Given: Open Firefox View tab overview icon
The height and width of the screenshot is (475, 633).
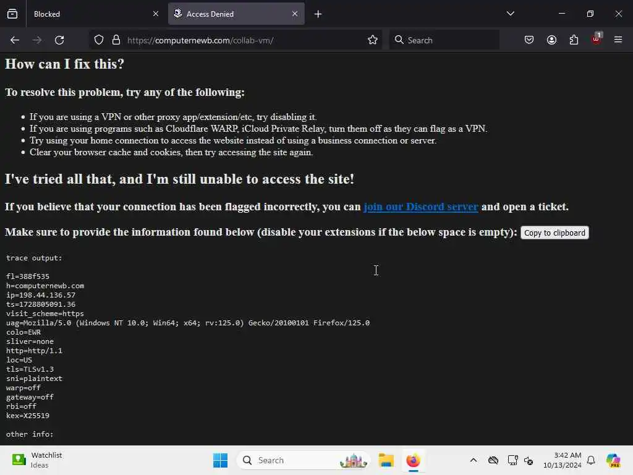Looking at the screenshot, I should (12, 14).
